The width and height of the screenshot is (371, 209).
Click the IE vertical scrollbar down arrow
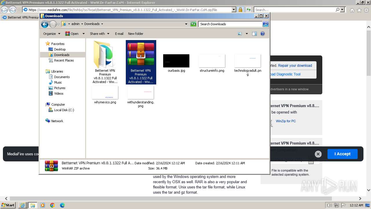pyautogui.click(x=369, y=190)
